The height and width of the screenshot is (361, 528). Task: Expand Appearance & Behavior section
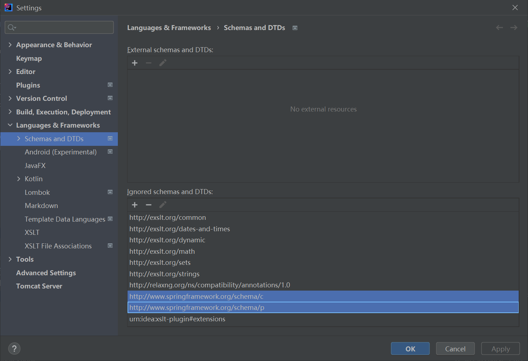tap(10, 45)
